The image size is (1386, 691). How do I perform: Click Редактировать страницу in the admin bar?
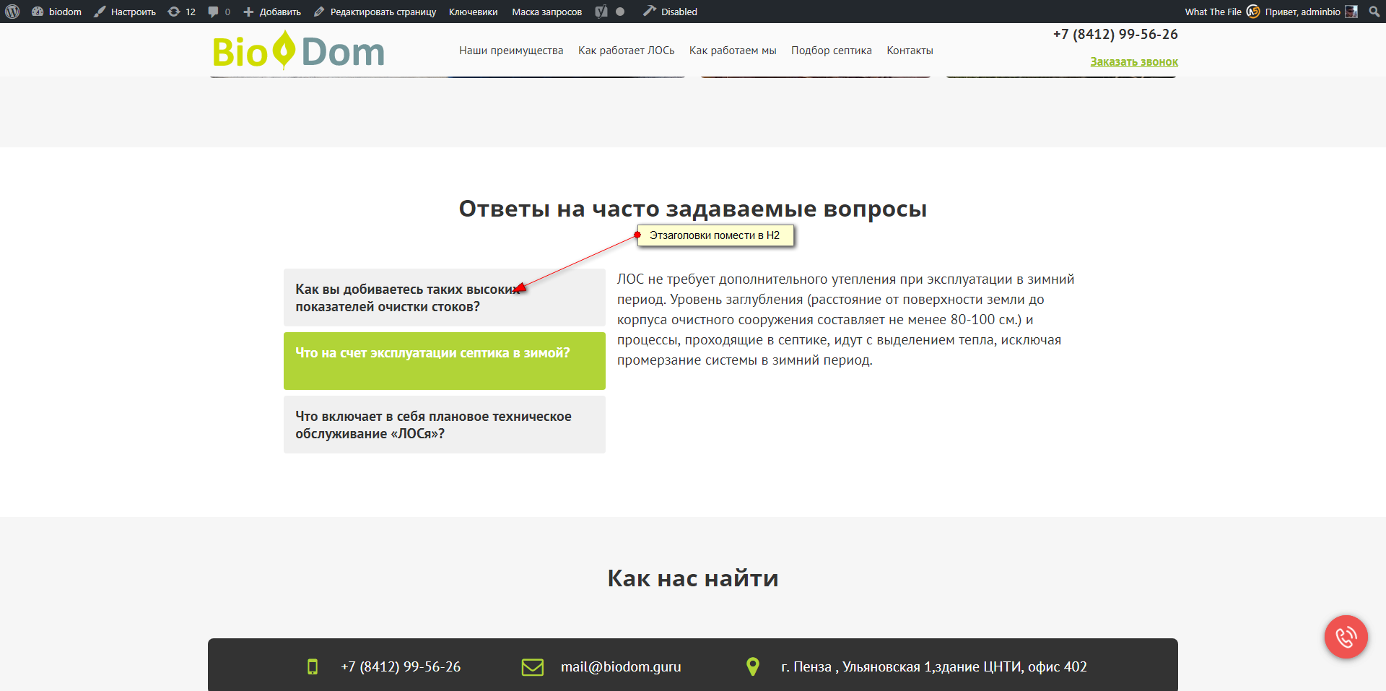(x=375, y=12)
